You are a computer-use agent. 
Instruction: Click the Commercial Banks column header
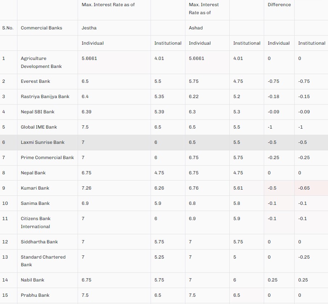[x=41, y=28]
